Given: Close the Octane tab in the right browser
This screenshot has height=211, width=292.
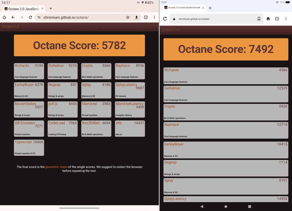Looking at the screenshot, I should [203, 7].
